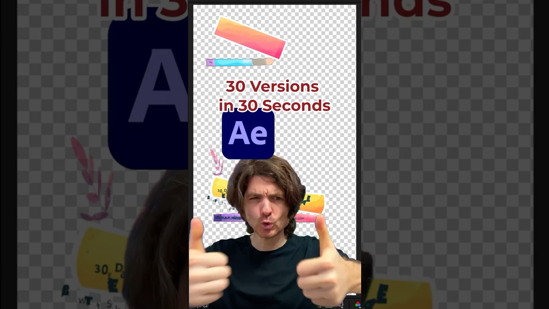
Task: Click the pink leaf sprig graphic
Action: tap(217, 162)
